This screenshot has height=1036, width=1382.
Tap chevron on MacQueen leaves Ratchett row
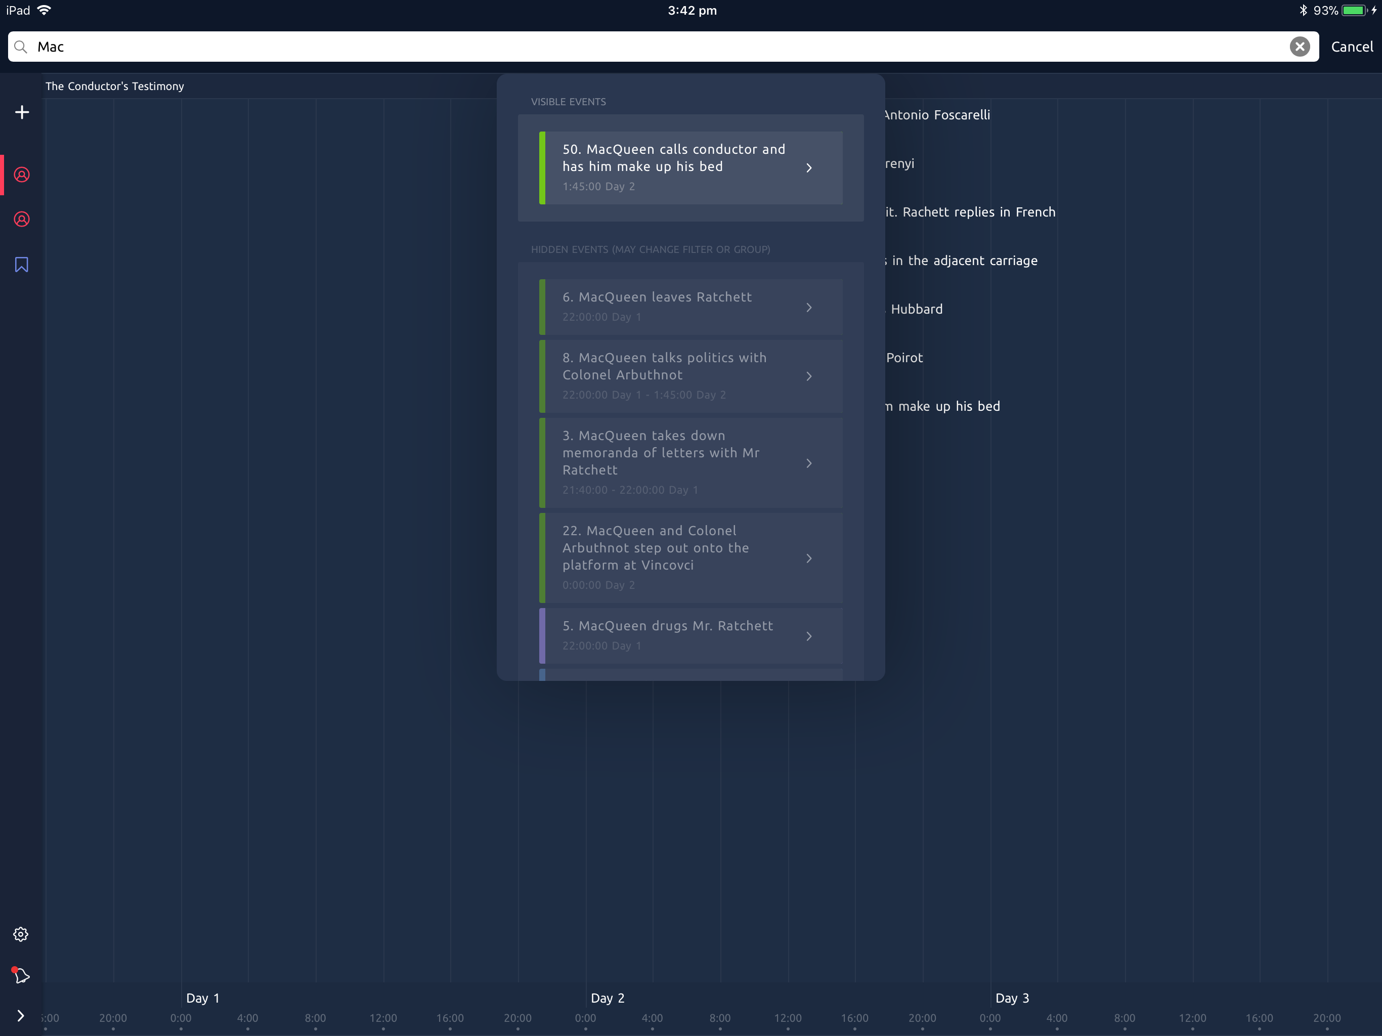pyautogui.click(x=809, y=308)
